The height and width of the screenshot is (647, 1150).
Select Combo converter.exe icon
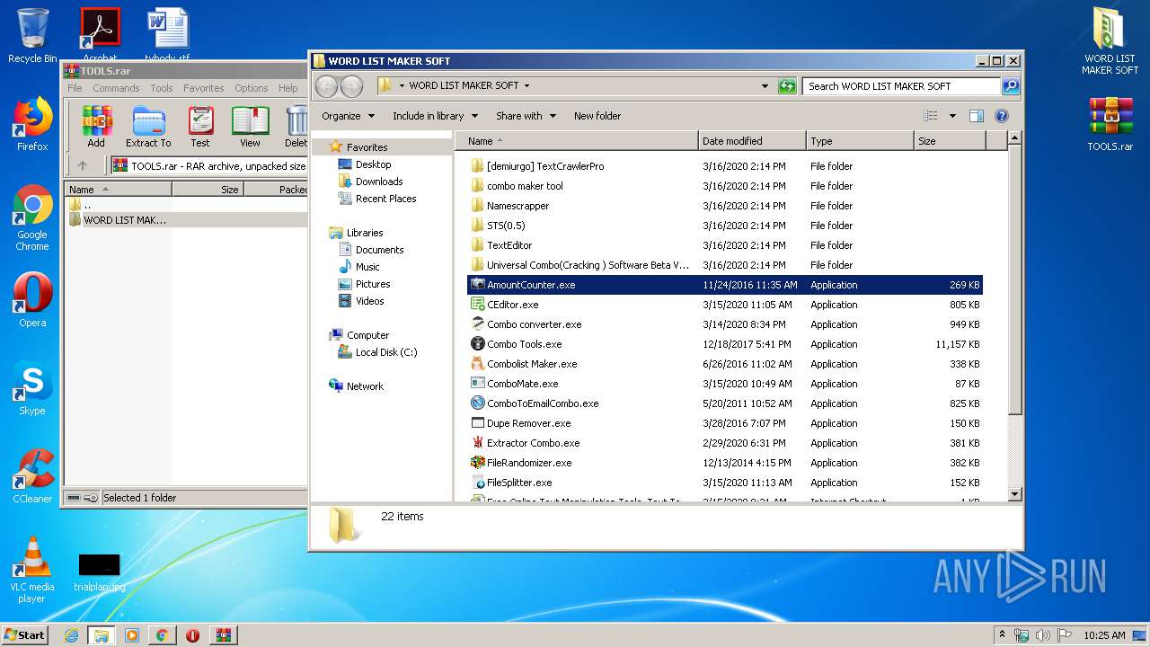478,324
